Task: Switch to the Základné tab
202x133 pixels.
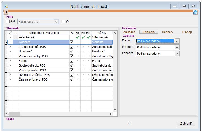Action: 129,32
